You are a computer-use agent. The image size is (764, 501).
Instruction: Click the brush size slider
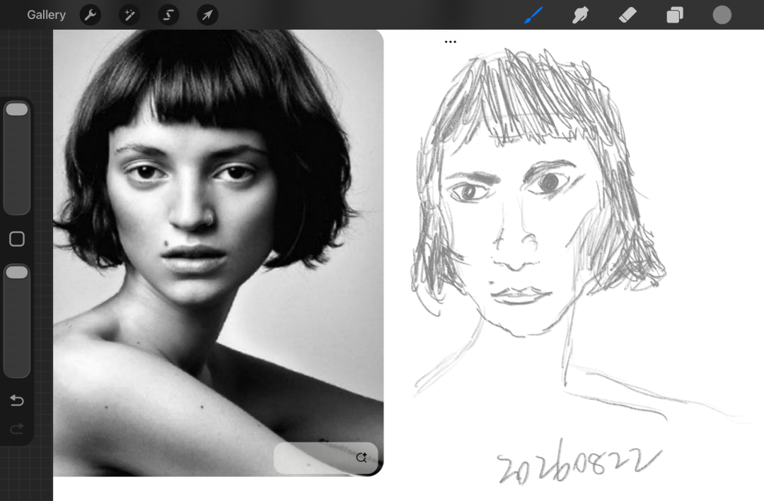pos(17,158)
